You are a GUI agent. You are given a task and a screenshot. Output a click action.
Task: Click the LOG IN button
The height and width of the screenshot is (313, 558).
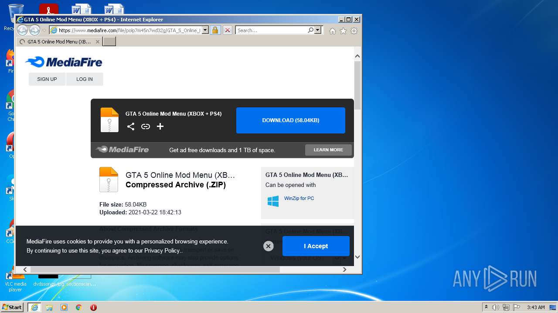click(x=85, y=79)
